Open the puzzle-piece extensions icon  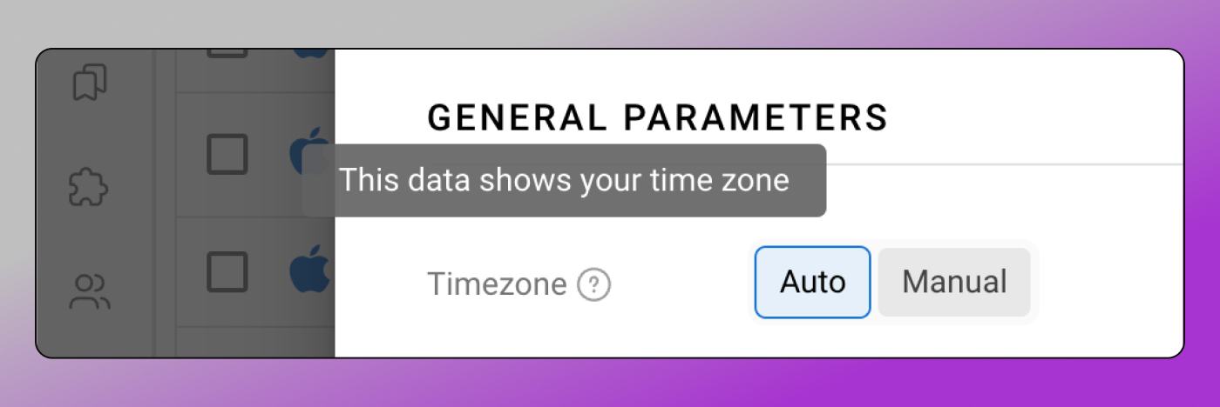point(89,186)
